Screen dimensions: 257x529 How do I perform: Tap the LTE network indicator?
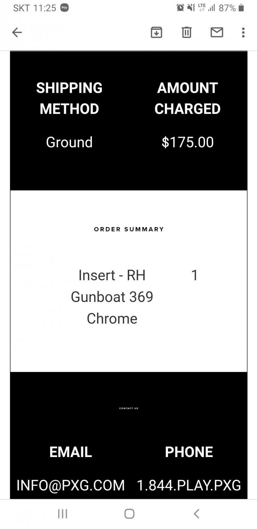click(202, 7)
